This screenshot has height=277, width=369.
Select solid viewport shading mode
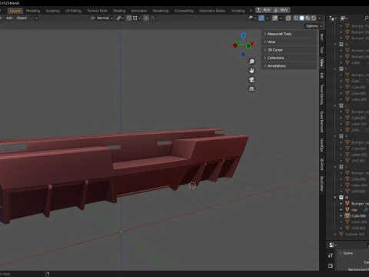(x=302, y=18)
